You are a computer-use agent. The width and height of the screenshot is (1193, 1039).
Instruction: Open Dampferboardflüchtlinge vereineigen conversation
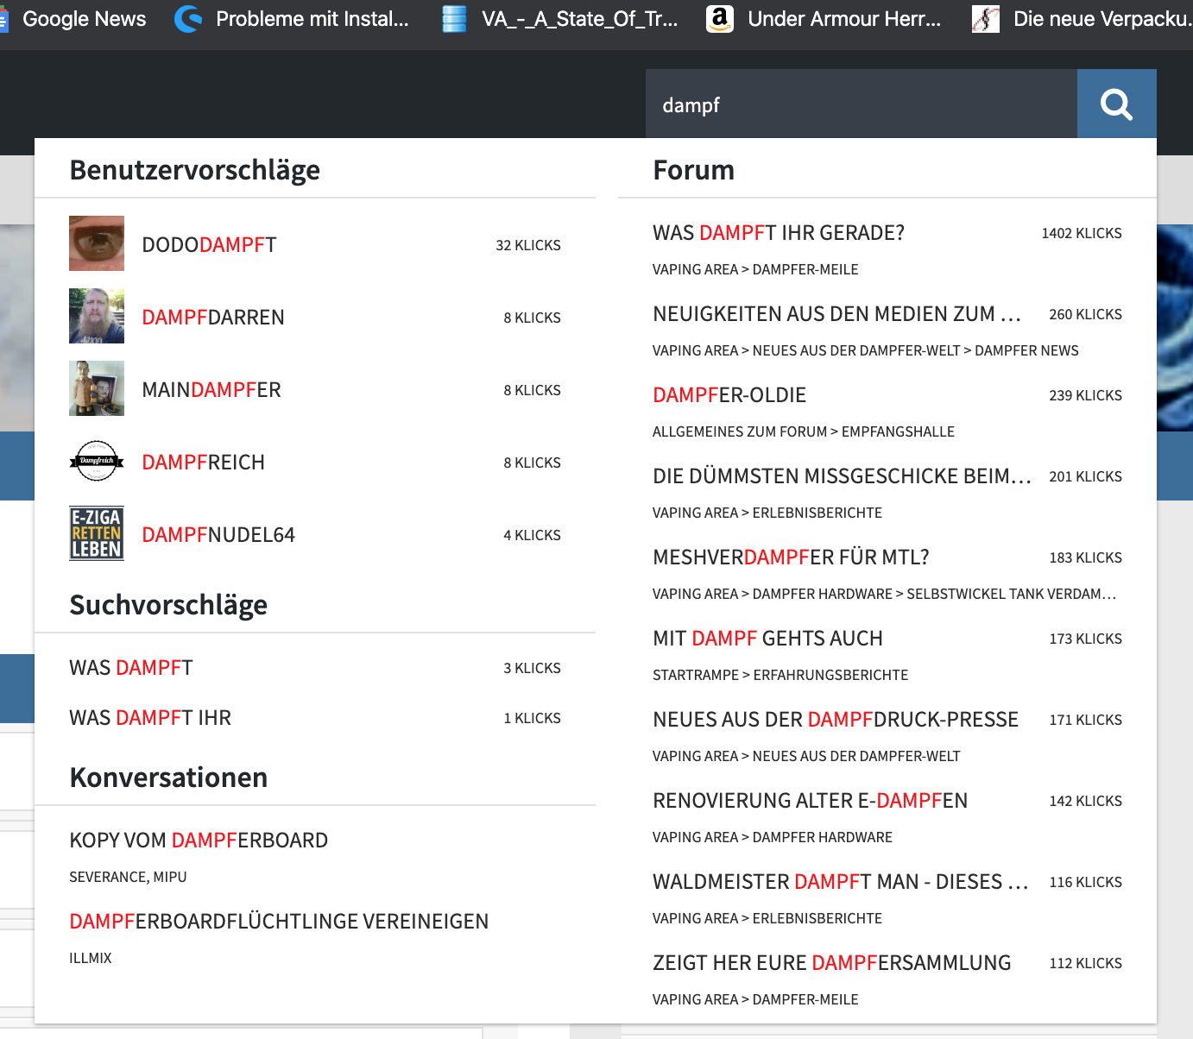coord(279,922)
